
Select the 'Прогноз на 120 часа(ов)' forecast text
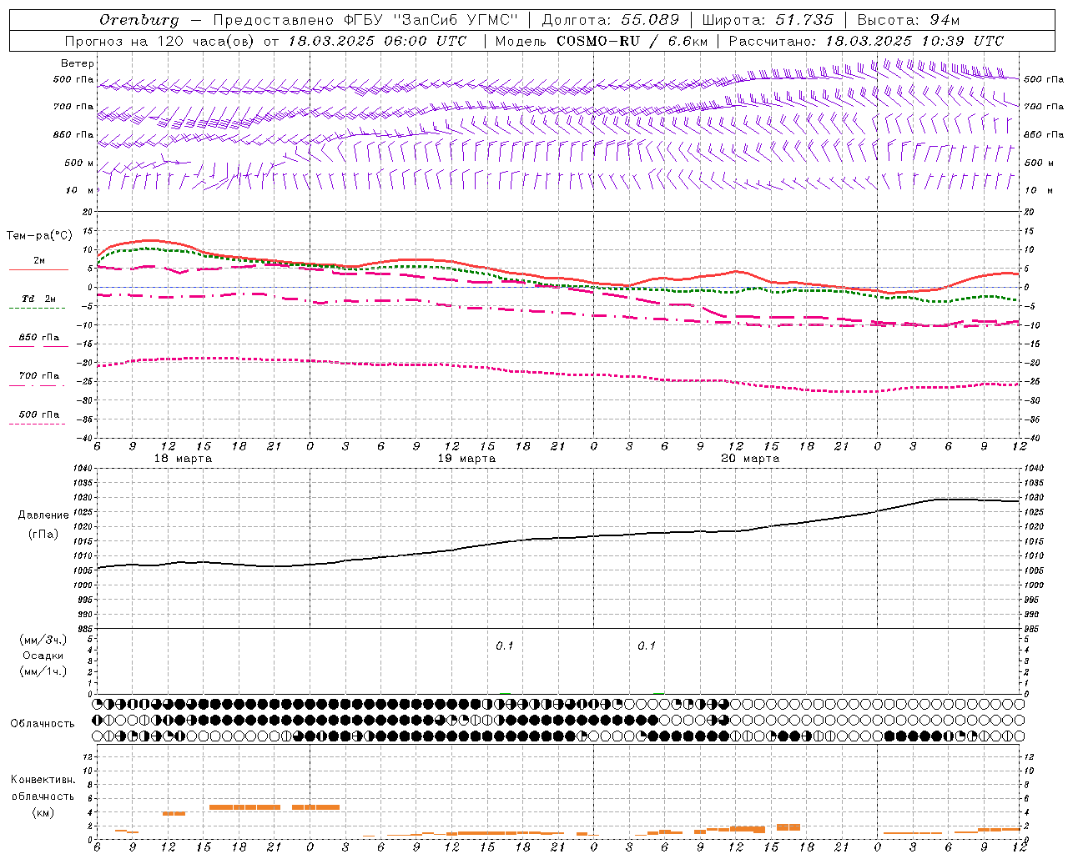[161, 41]
